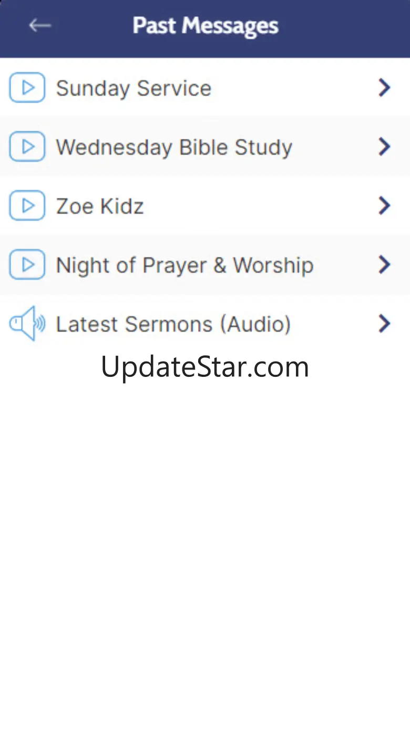This screenshot has height=729, width=410.
Task: Open Latest Sermons (Audio) chevron arrow
Action: 384,324
